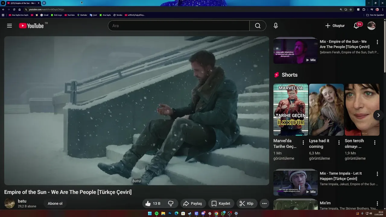The height and width of the screenshot is (217, 386).
Task: Close the Empire of the Sun tab
Action: click(39, 3)
